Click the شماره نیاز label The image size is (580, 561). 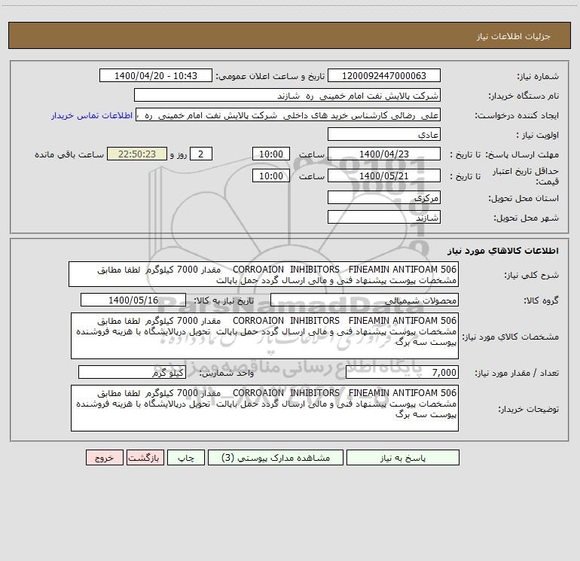pos(538,76)
